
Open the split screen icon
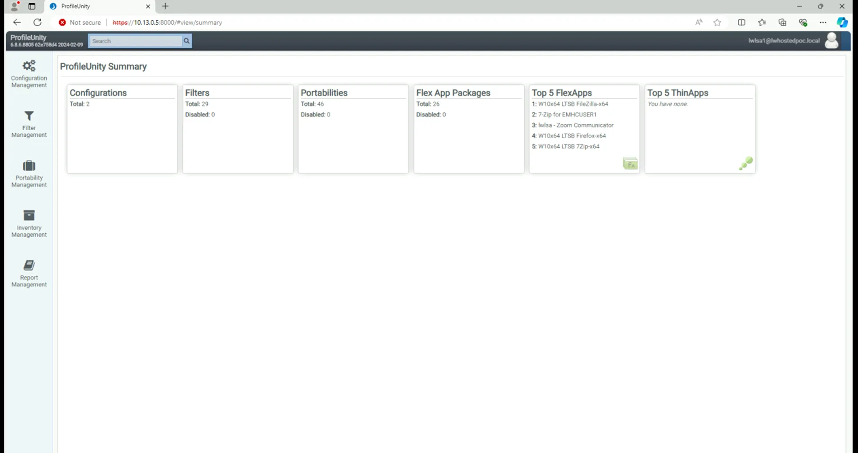pyautogui.click(x=741, y=22)
